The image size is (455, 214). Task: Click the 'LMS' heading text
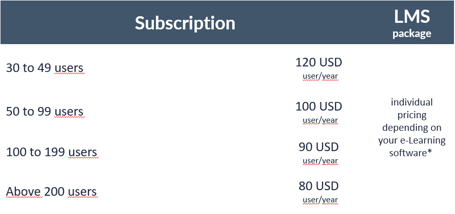(412, 17)
